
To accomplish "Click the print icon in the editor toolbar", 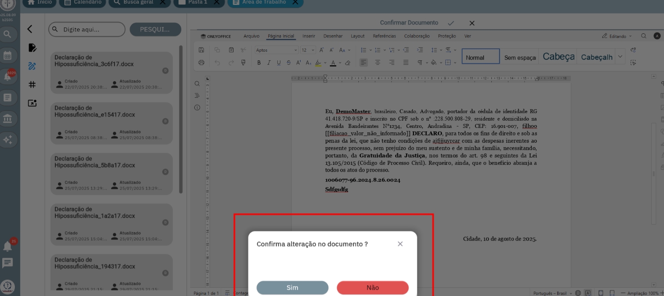I will (201, 63).
